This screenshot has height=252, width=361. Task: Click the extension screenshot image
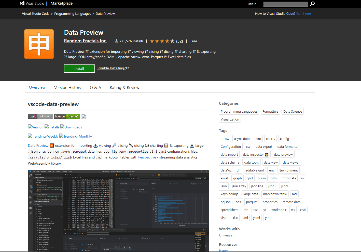coord(118,210)
